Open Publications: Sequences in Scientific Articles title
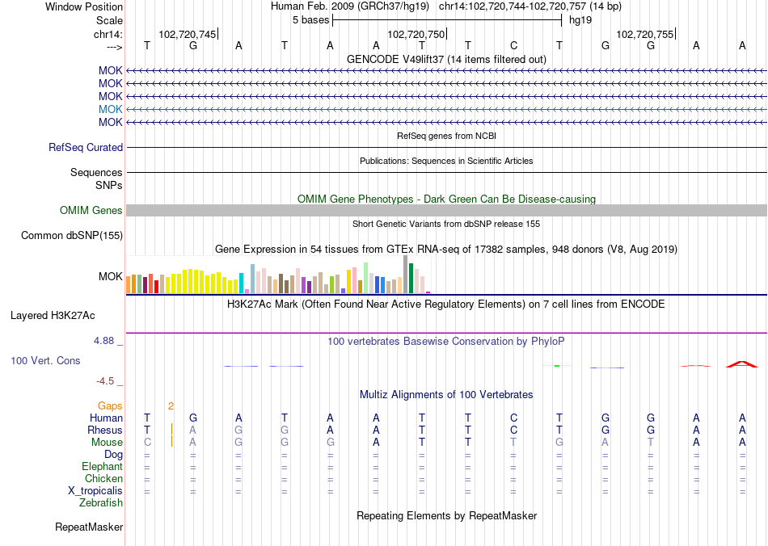Screen dimensions: 768x546 446,161
